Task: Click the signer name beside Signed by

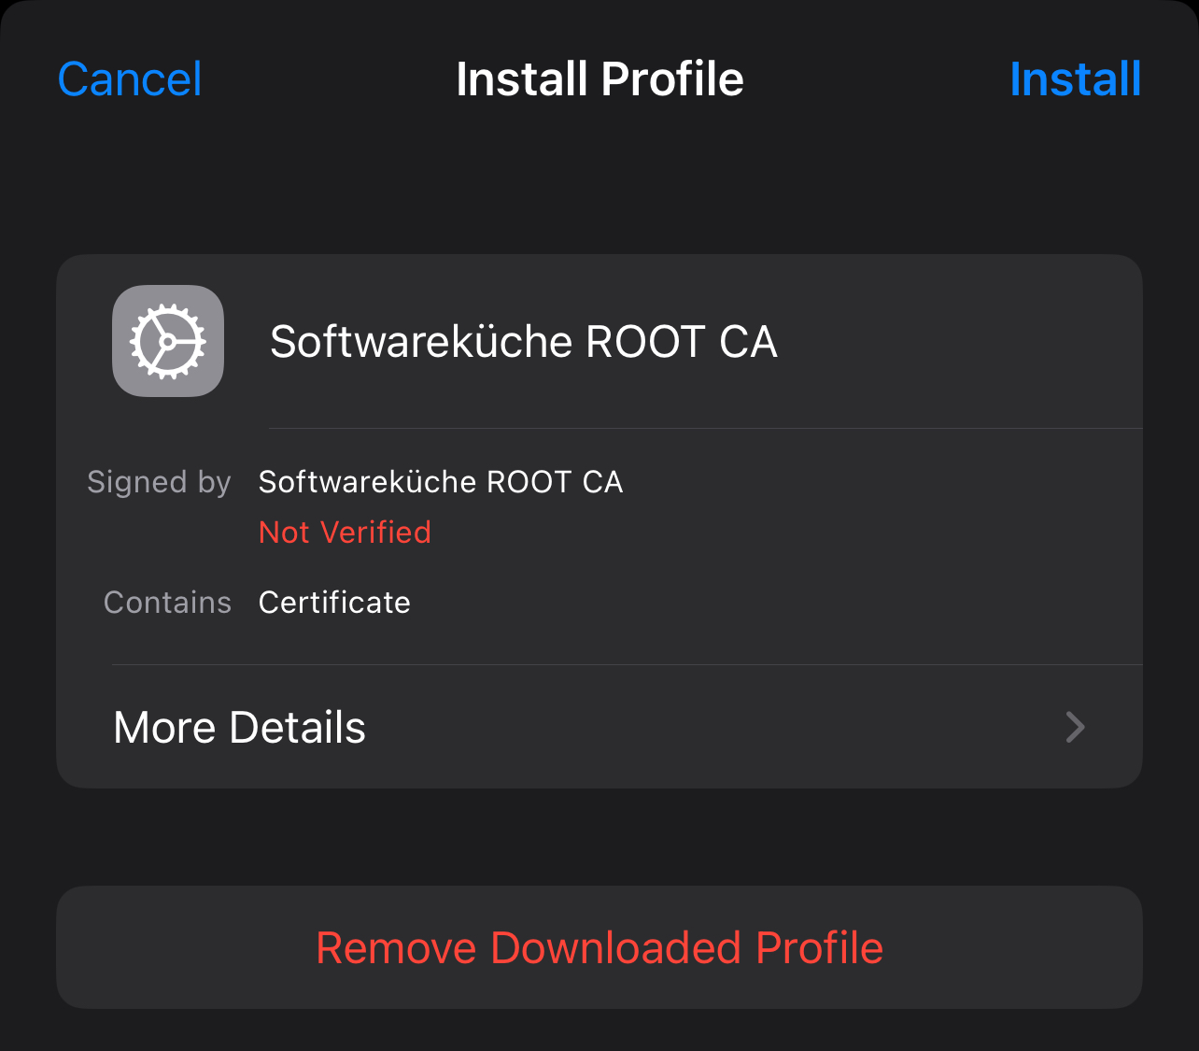Action: 441,482
